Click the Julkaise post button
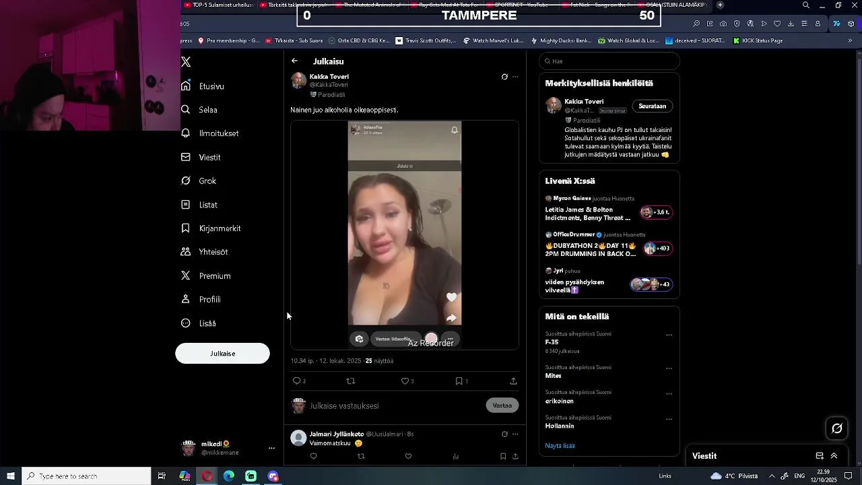Image resolution: width=862 pixels, height=485 pixels. (x=222, y=354)
